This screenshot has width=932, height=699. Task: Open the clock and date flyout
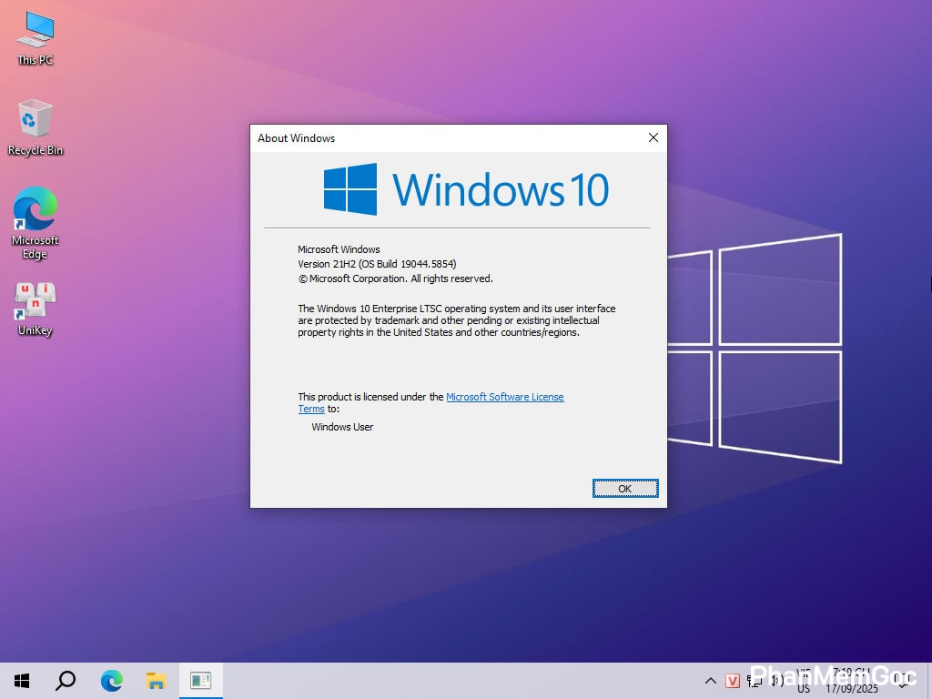click(851, 681)
